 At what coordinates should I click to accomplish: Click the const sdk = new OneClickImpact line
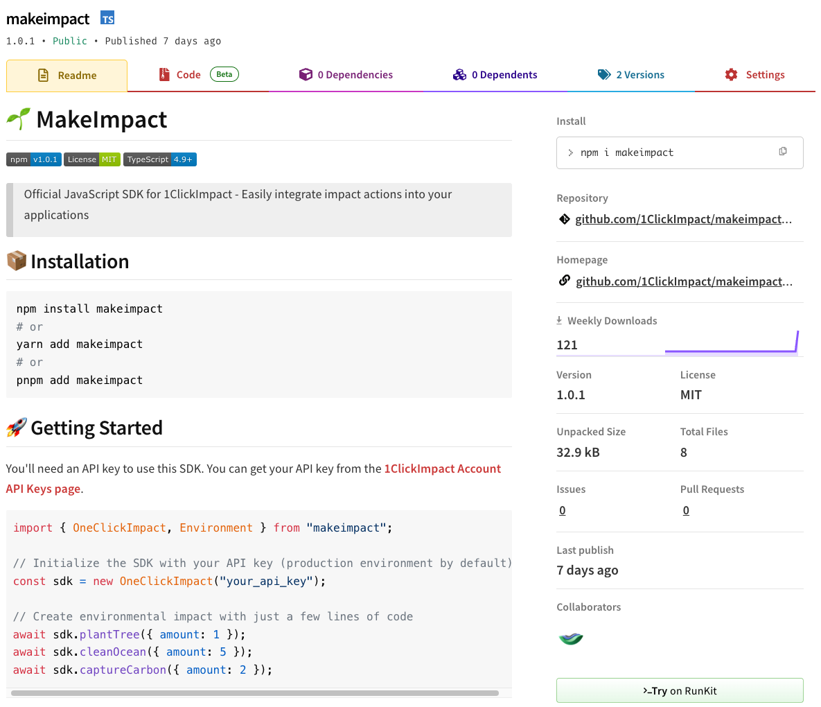coord(169,581)
